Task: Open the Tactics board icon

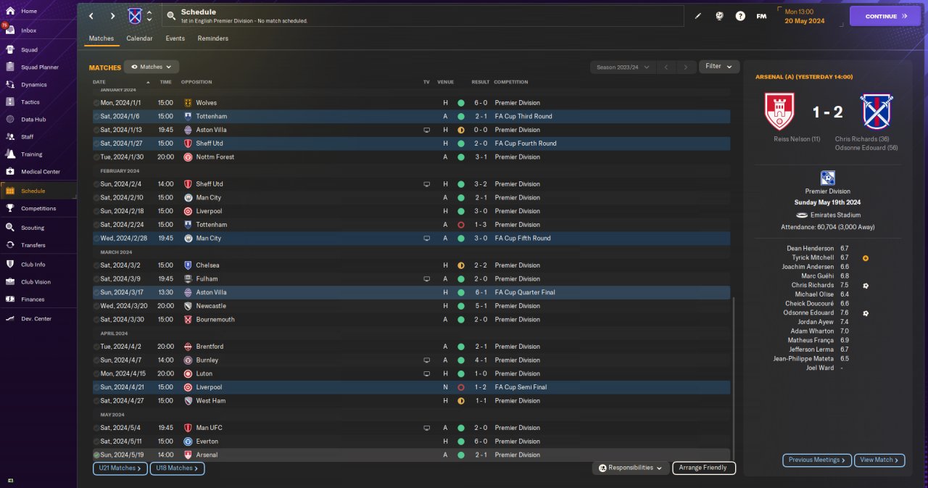Action: pos(10,102)
